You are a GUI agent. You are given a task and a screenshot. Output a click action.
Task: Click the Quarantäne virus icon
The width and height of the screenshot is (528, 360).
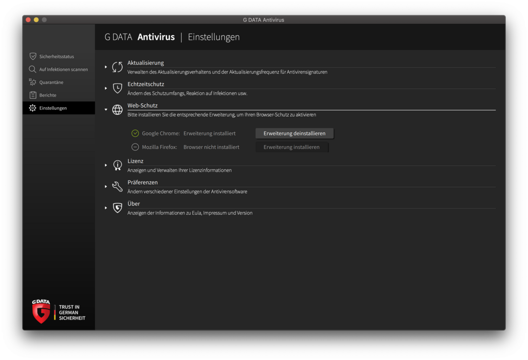(32, 82)
